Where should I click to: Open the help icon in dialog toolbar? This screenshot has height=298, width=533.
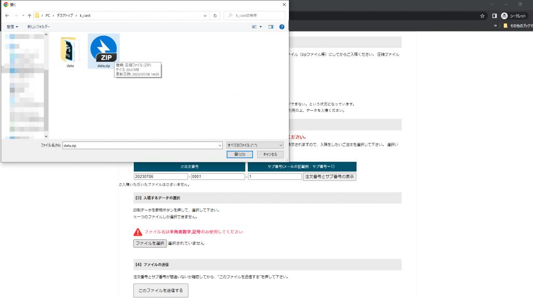(x=282, y=26)
